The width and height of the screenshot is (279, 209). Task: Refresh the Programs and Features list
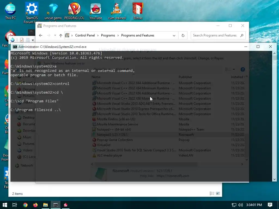tap(183, 35)
